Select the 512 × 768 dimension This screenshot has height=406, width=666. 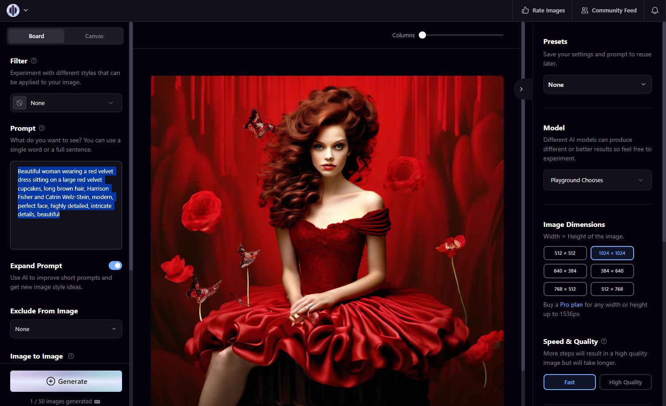(612, 289)
